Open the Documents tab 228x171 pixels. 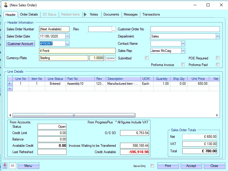pyautogui.click(x=111, y=14)
